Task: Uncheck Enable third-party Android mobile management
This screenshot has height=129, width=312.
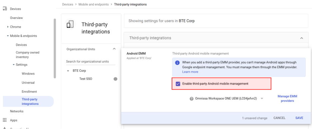Action: pos(178,84)
